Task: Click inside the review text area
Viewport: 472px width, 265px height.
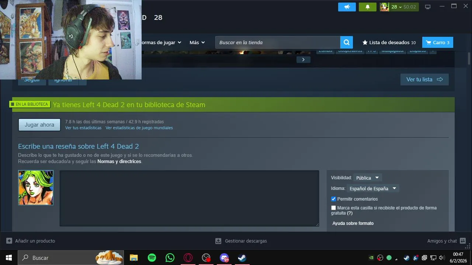Action: coord(189,198)
